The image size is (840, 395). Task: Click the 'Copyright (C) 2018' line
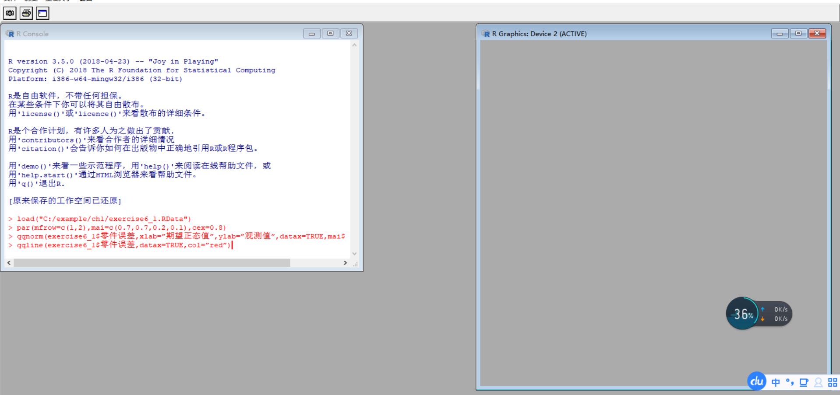[142, 70]
